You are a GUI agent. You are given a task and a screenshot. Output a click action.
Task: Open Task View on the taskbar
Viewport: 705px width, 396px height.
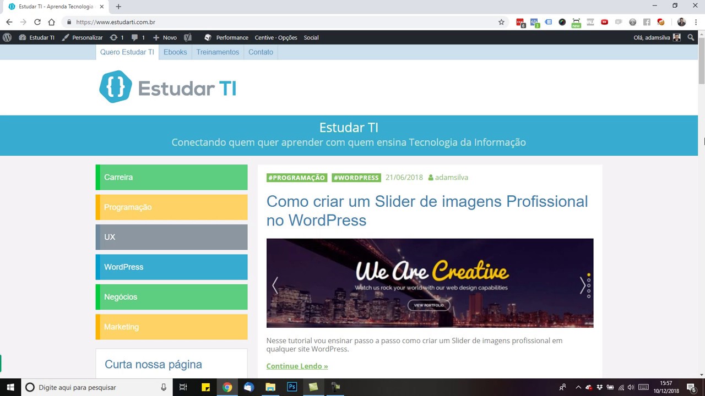(183, 387)
